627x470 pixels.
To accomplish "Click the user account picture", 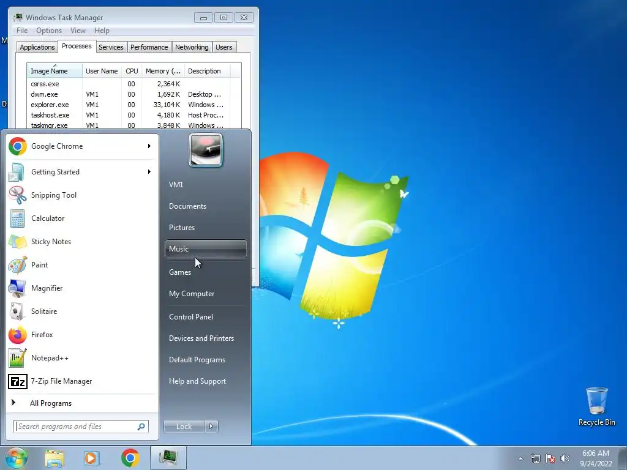I will [206, 150].
